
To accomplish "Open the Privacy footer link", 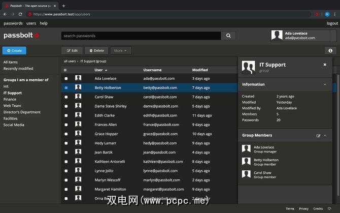I will (303, 208).
